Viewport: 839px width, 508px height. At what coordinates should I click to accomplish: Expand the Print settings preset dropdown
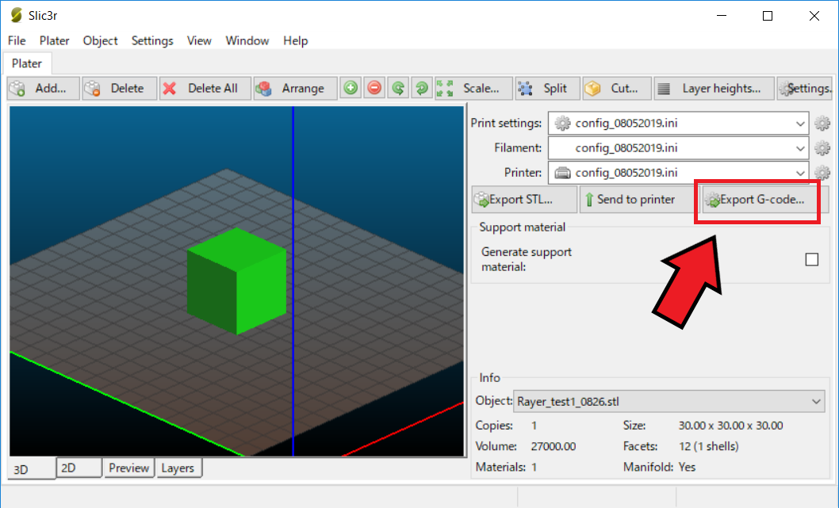point(800,124)
